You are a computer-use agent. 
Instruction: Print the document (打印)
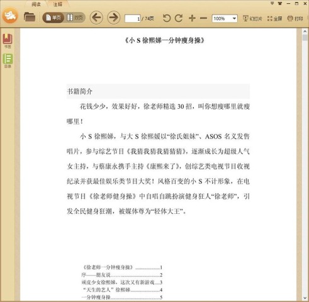(295, 19)
